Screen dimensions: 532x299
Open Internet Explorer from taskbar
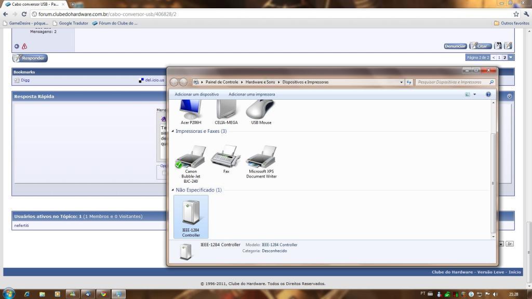pos(27,294)
